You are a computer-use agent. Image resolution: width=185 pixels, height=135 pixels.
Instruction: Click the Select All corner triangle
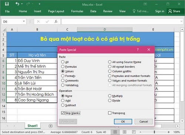(4, 30)
